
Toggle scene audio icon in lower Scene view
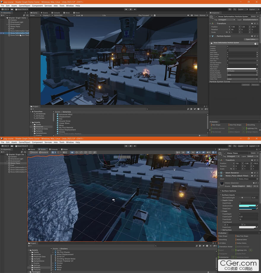click(x=193, y=152)
